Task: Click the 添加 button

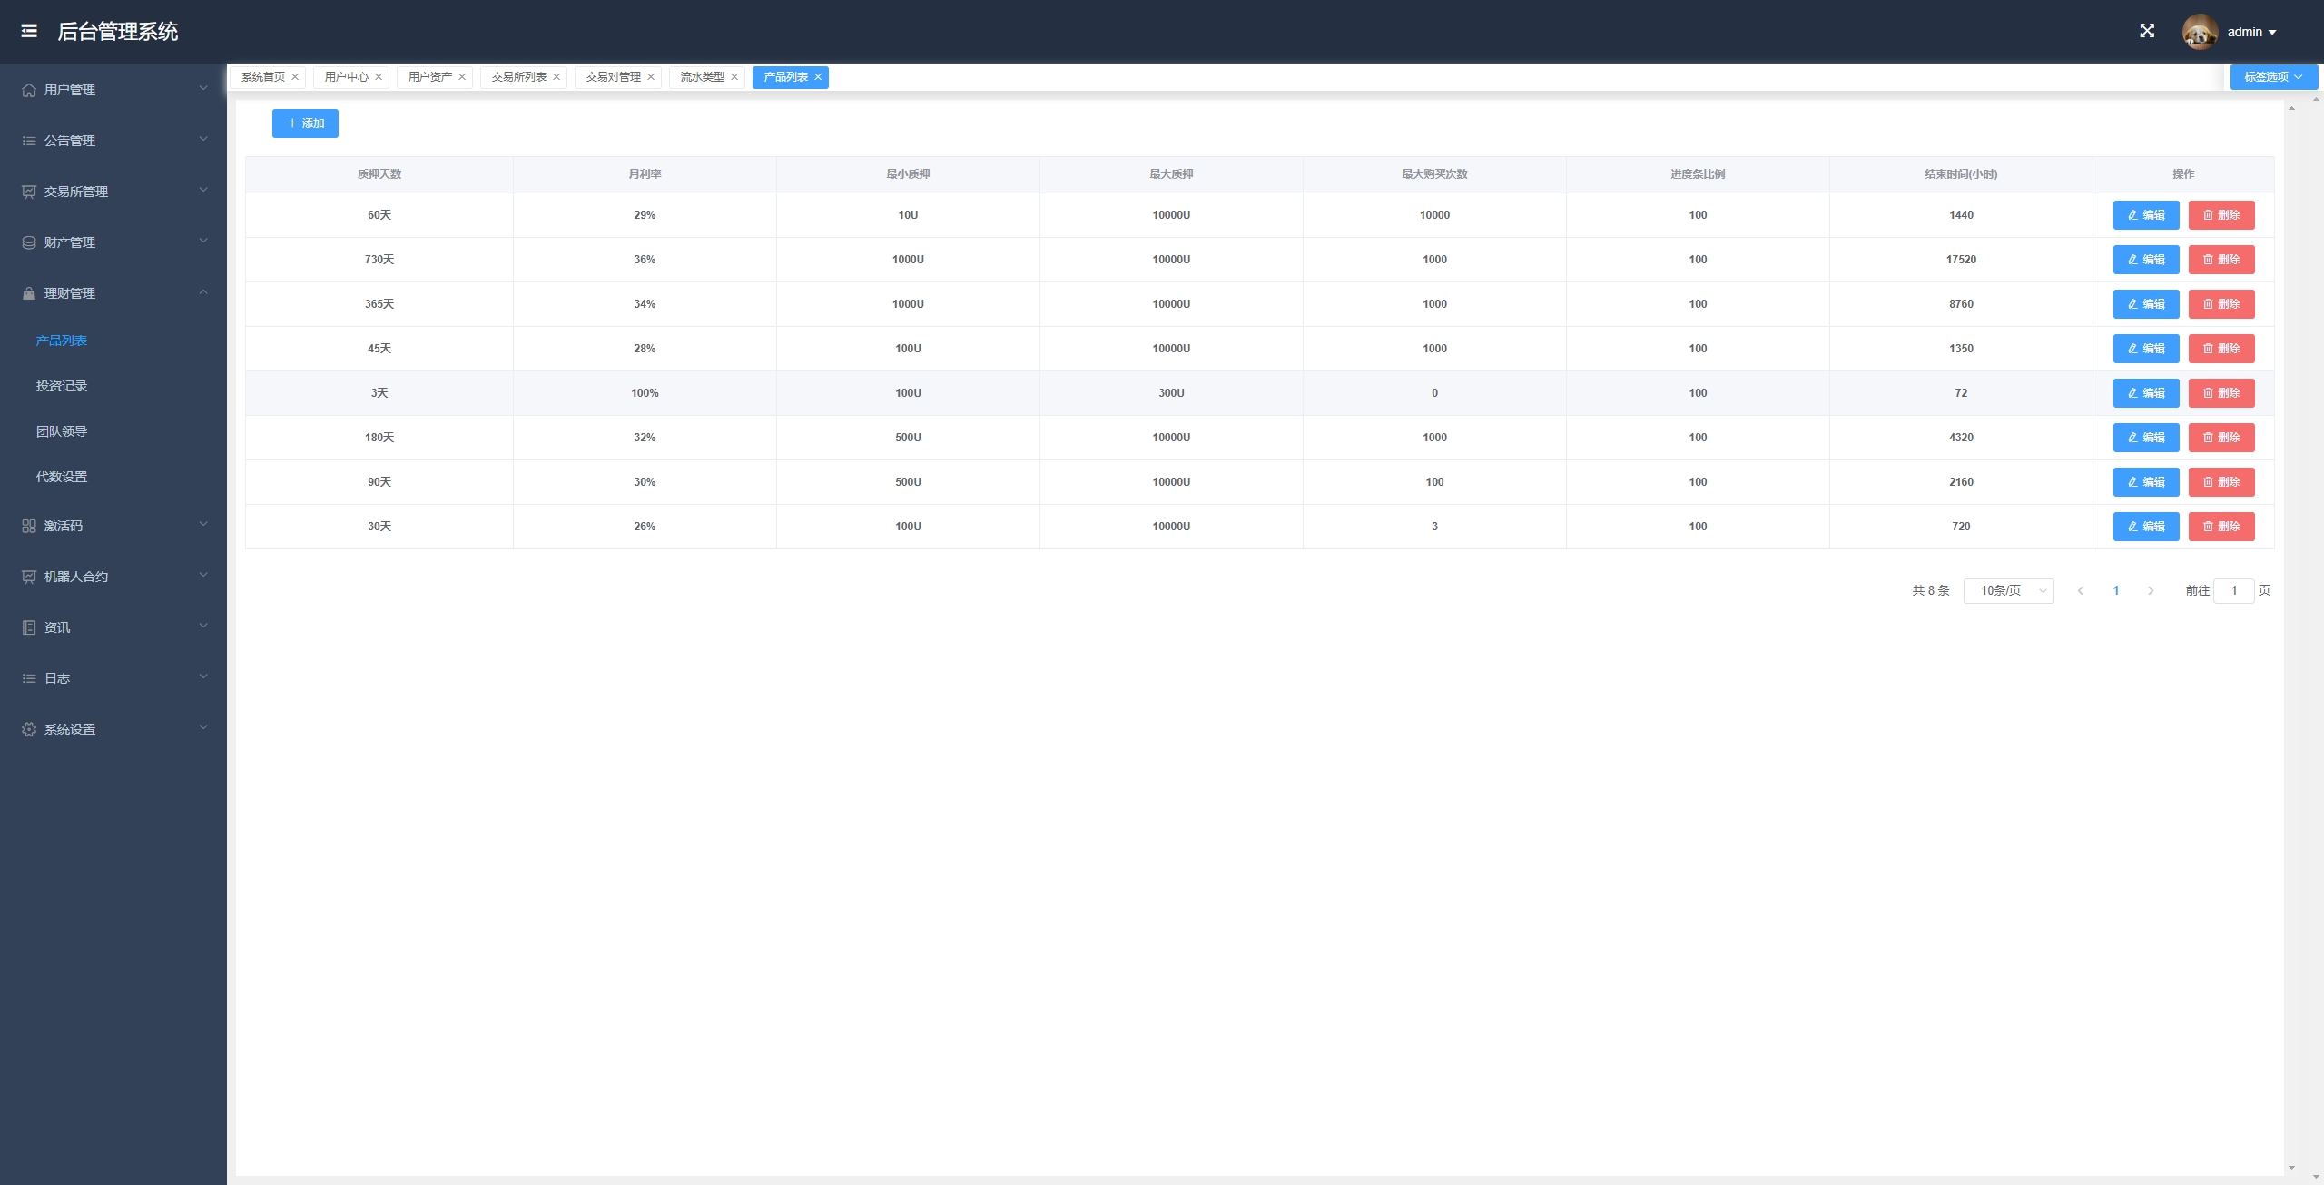Action: tap(305, 123)
